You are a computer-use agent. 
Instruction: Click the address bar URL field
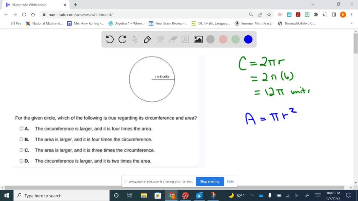click(x=146, y=15)
